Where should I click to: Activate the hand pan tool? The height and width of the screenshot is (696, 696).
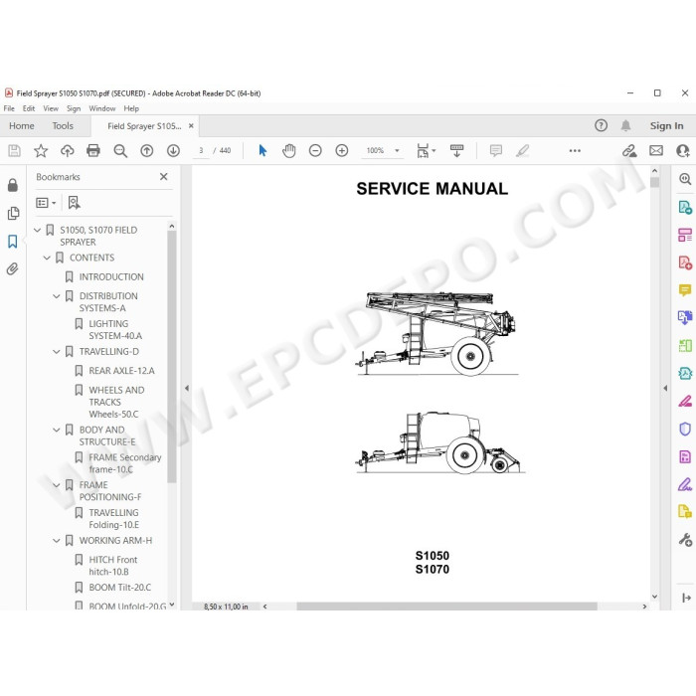(x=289, y=151)
